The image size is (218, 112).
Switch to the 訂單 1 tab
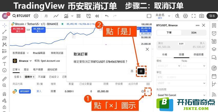tap(16, 70)
